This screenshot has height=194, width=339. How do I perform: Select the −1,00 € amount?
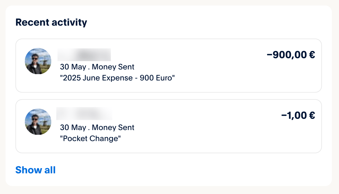[x=298, y=115]
